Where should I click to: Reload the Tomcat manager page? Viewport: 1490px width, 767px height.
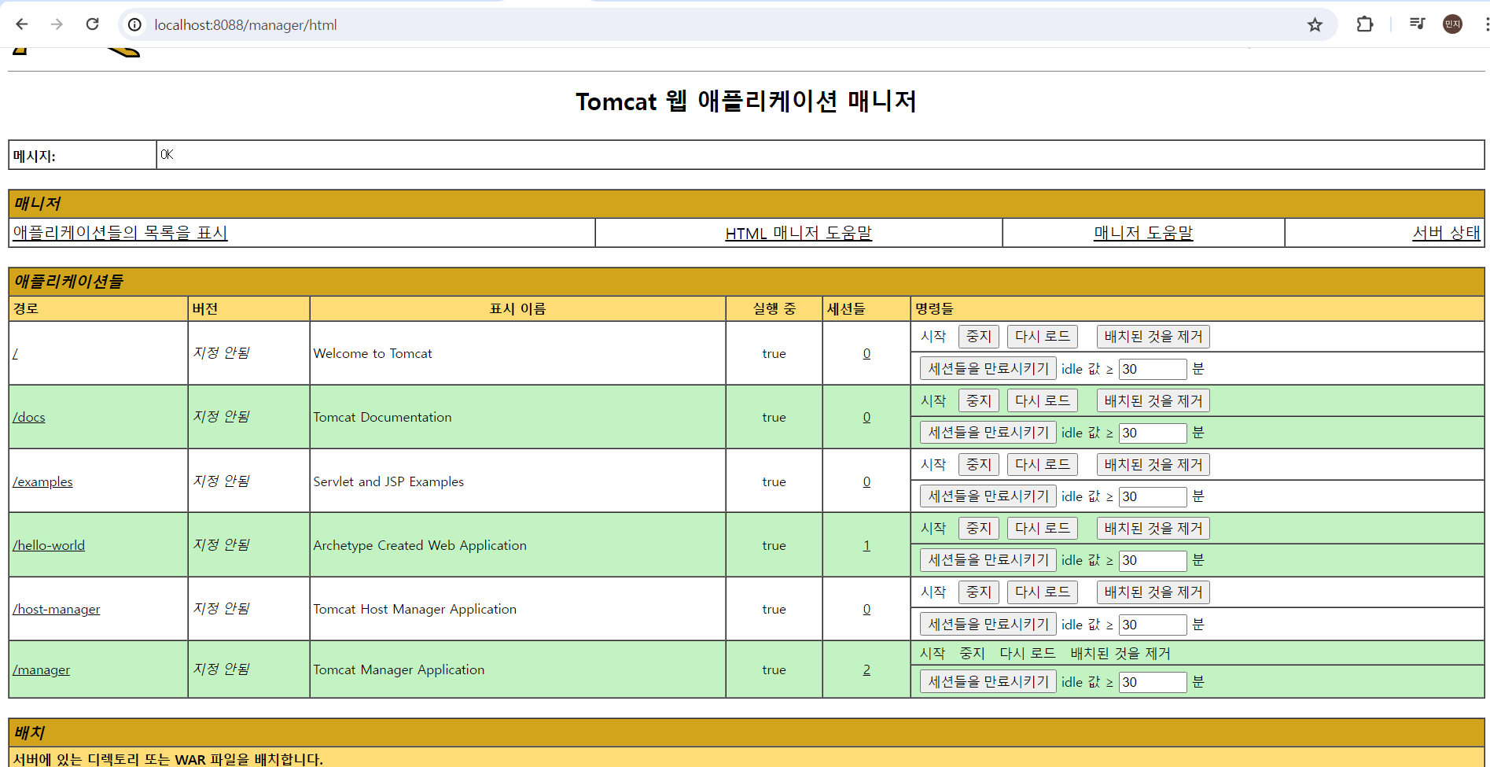92,24
